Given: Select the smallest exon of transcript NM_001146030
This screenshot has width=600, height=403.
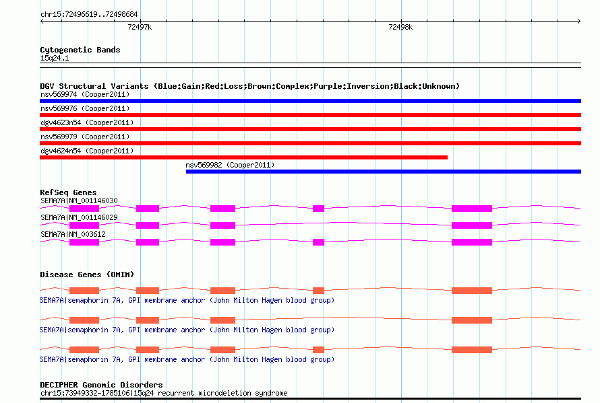Looking at the screenshot, I should coord(318,209).
